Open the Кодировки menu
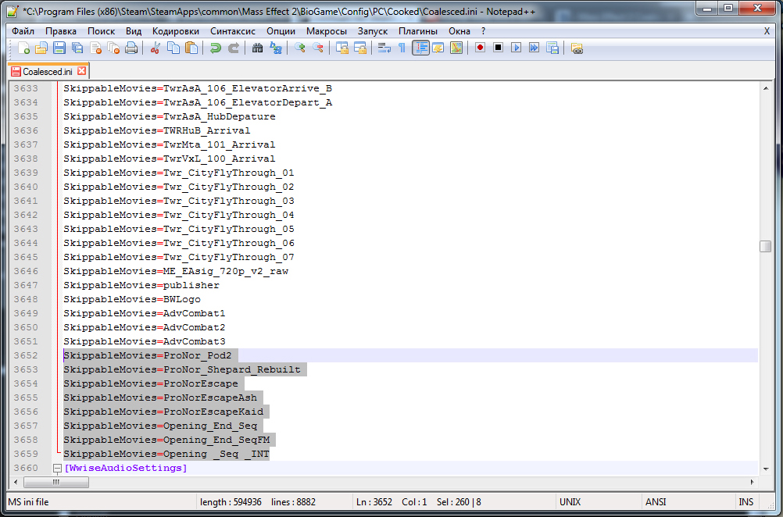The height and width of the screenshot is (517, 783). click(176, 31)
